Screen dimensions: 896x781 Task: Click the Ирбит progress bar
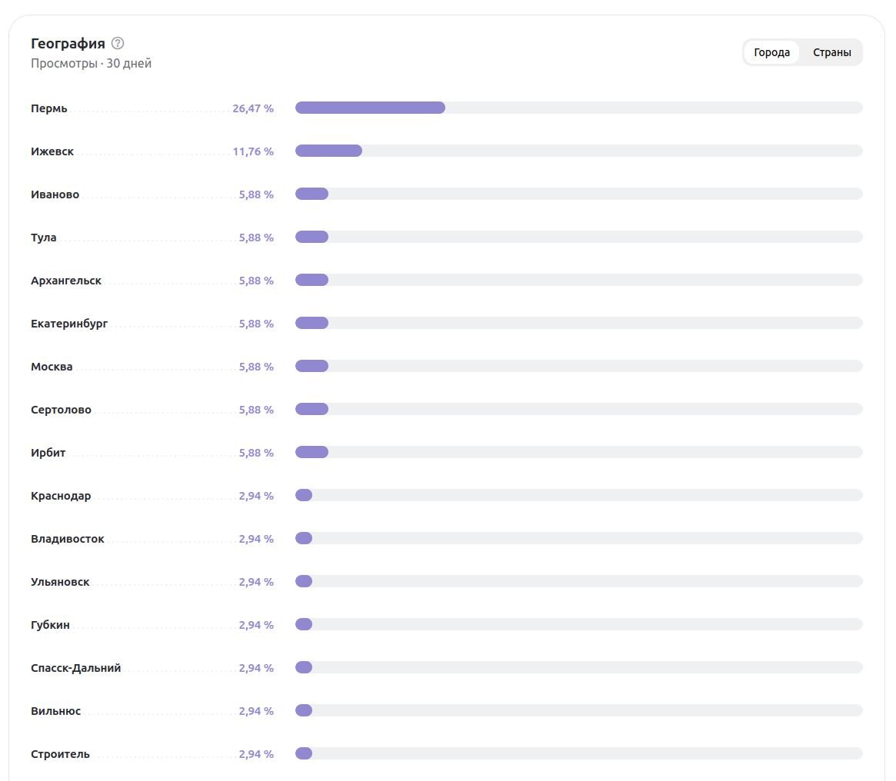point(579,453)
